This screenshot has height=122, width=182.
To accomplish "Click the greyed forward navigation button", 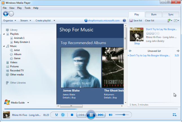I will tap(11, 14).
